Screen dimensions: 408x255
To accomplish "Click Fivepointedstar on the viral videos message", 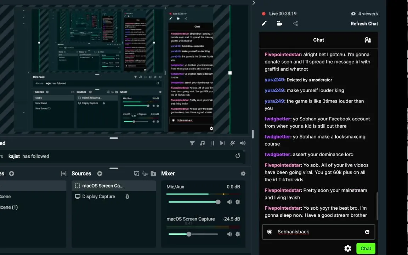I will point(283,165).
